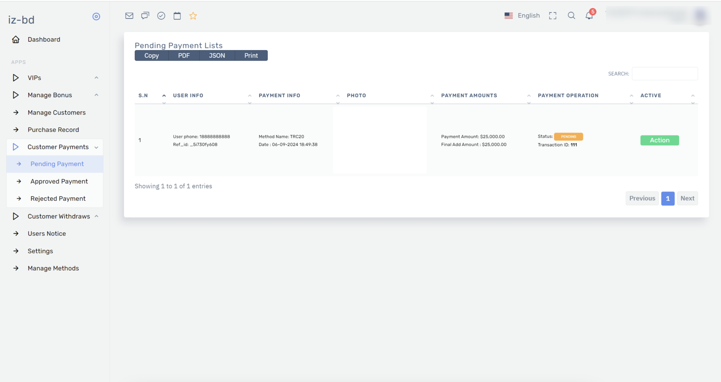Sort table by Payment Amounts column
Screen dimensions: 721x382
tap(469, 96)
